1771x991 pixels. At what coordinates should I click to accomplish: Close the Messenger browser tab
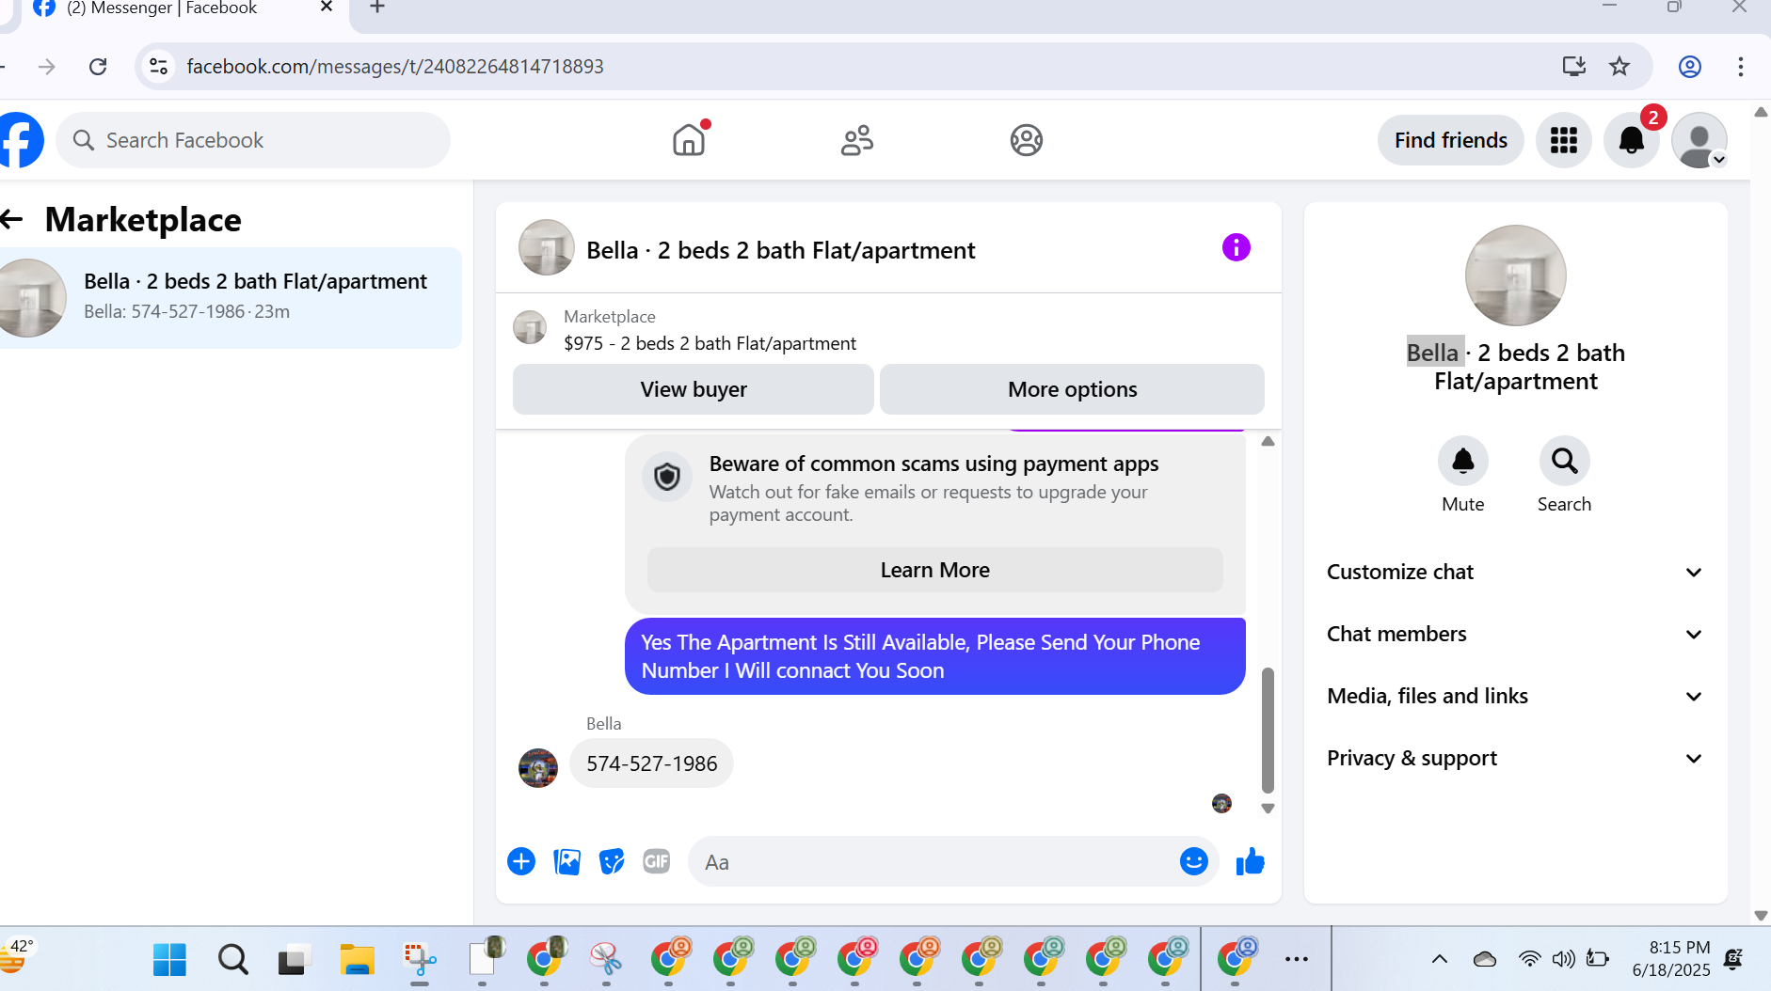point(327,8)
